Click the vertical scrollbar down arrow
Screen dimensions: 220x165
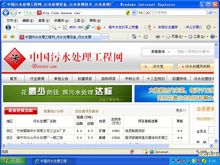(216, 141)
